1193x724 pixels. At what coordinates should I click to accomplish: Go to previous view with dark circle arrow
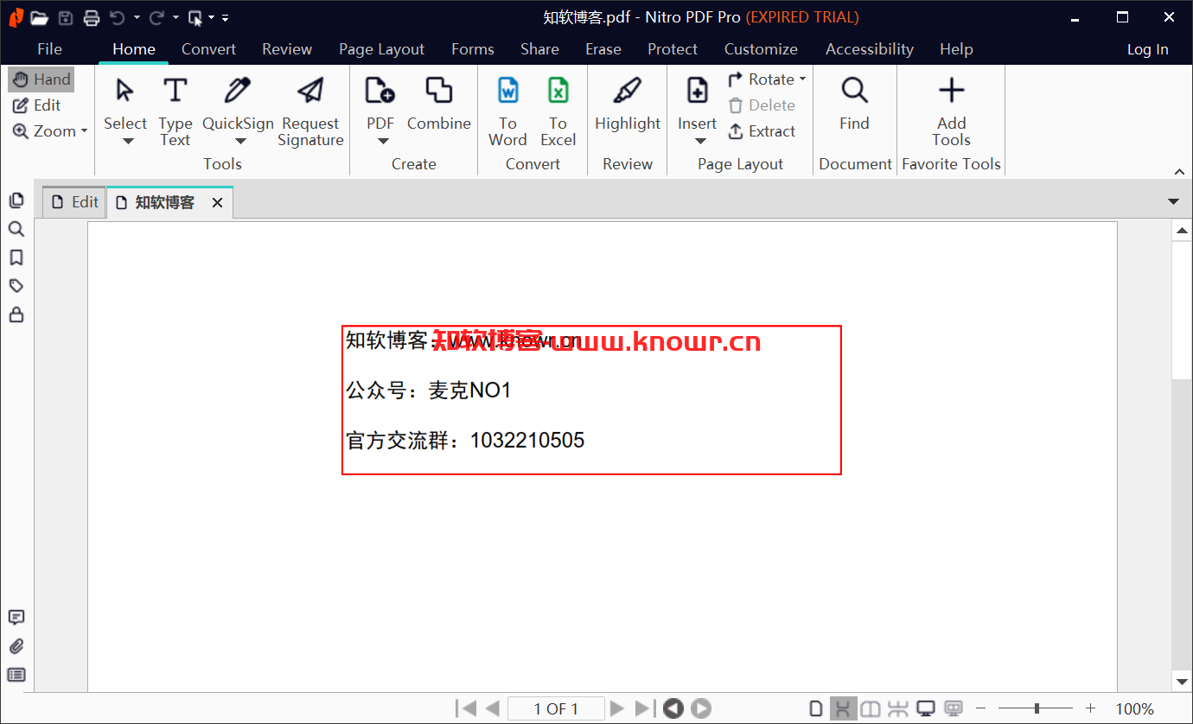click(x=673, y=708)
